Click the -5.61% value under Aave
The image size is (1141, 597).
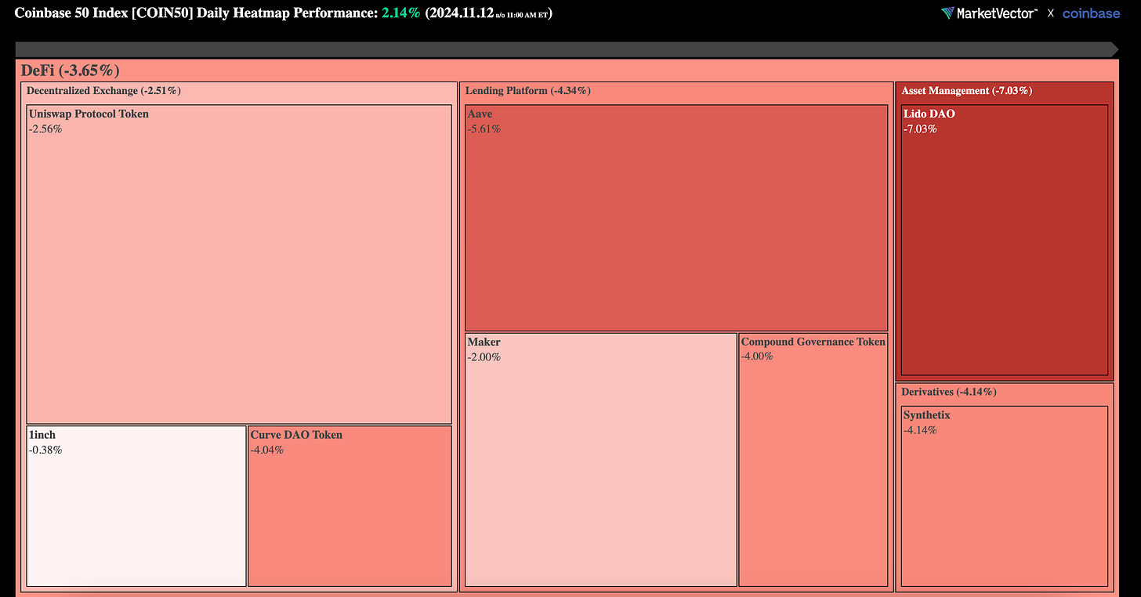pyautogui.click(x=484, y=129)
